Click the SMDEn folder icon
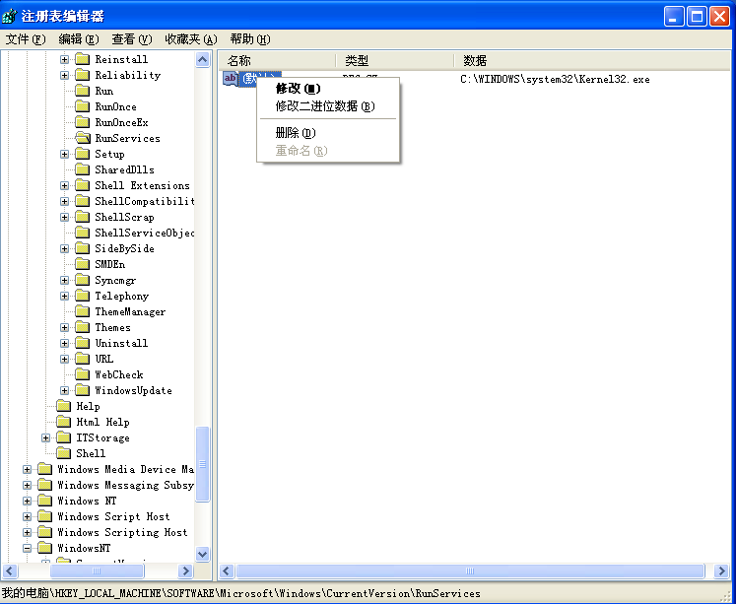 [x=82, y=264]
